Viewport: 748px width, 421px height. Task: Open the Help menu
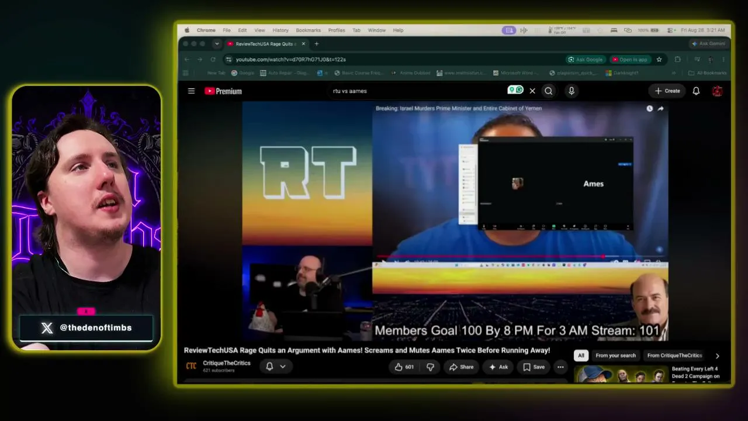(398, 30)
